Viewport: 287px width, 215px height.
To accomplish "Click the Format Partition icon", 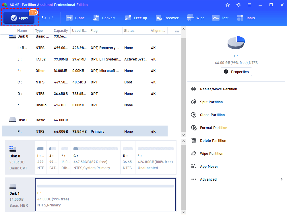I will 194,128.
